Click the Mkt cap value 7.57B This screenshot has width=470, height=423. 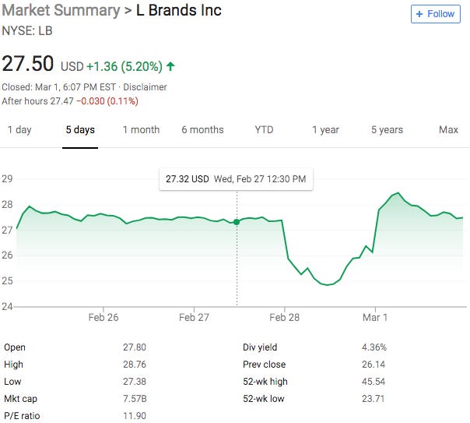tap(135, 399)
